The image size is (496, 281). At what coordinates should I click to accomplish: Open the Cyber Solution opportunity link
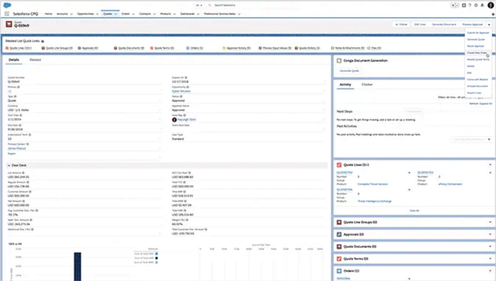(181, 91)
